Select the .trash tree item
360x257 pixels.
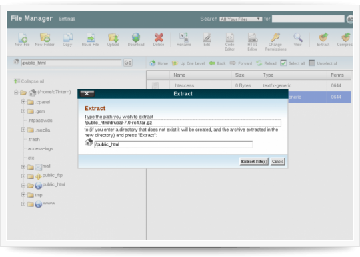[x=34, y=140]
